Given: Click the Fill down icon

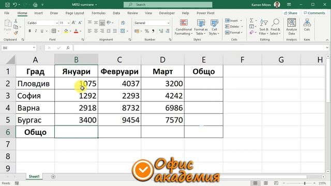Looking at the screenshot, I should pos(251,26).
